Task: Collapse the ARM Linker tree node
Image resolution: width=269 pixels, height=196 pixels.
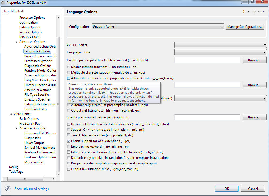Action: point(11,114)
